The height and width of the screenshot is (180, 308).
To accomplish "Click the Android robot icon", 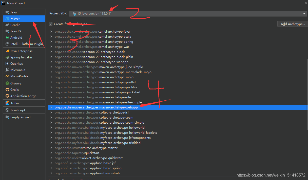I will click(x=7, y=37).
